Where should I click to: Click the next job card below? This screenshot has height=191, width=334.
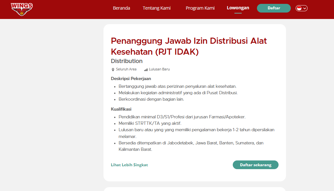click(194, 189)
